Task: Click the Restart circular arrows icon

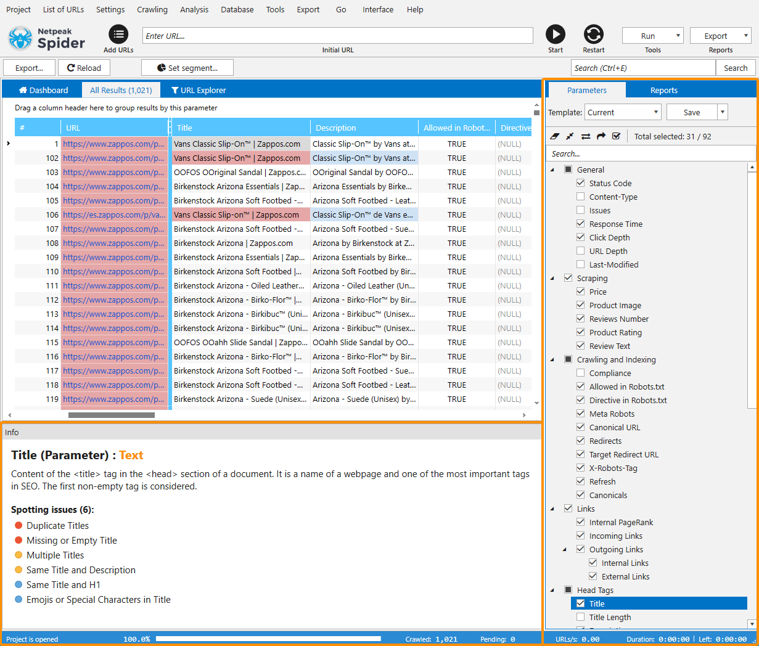Action: click(x=593, y=35)
